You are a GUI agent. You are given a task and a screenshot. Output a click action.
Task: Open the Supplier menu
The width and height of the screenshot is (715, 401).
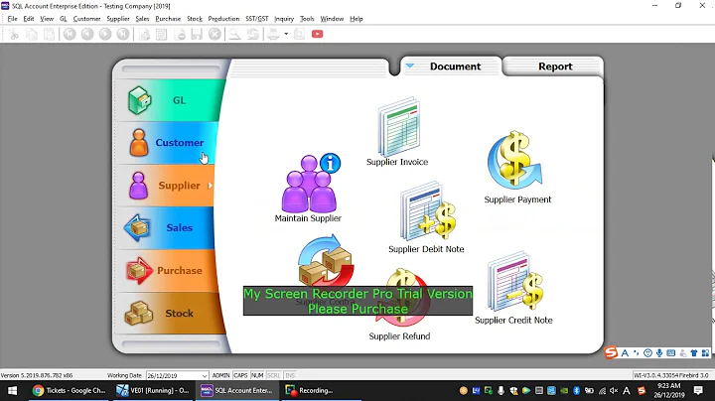118,19
